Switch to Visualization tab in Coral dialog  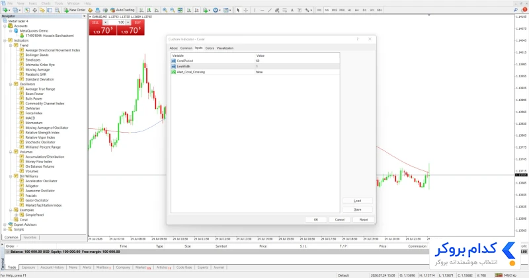(x=225, y=48)
